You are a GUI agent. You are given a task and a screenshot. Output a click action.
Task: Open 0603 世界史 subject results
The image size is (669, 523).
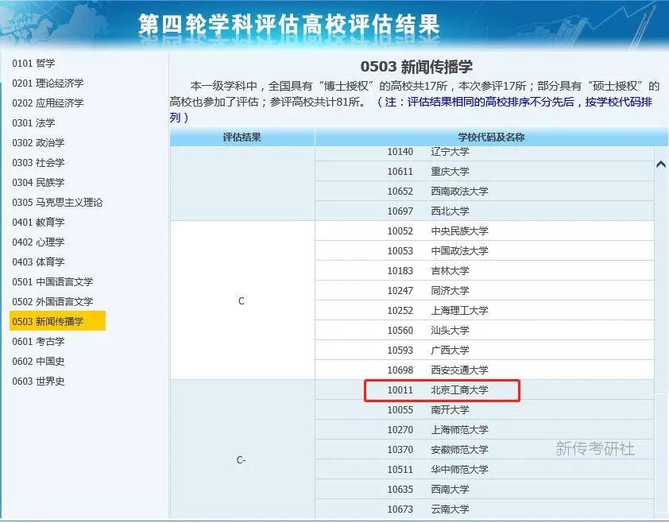[38, 382]
